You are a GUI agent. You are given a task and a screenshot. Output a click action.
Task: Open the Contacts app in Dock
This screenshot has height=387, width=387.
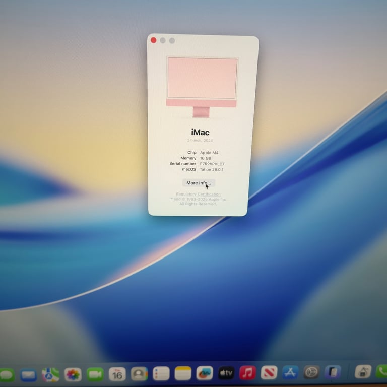139,374
